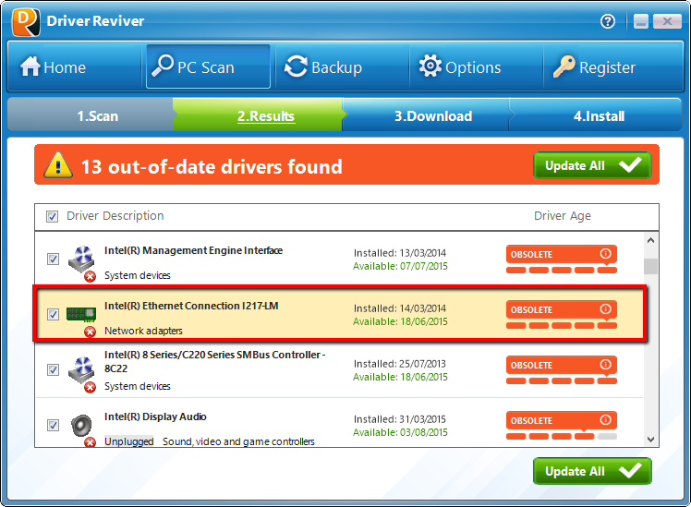691x507 pixels.
Task: Click Available: 07/07/2015 date
Action: 400,266
